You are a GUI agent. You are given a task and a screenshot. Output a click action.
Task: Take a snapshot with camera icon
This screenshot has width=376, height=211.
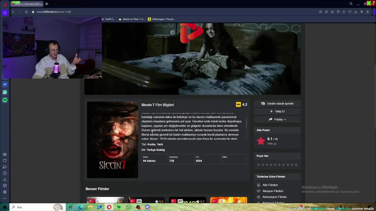pos(332,12)
